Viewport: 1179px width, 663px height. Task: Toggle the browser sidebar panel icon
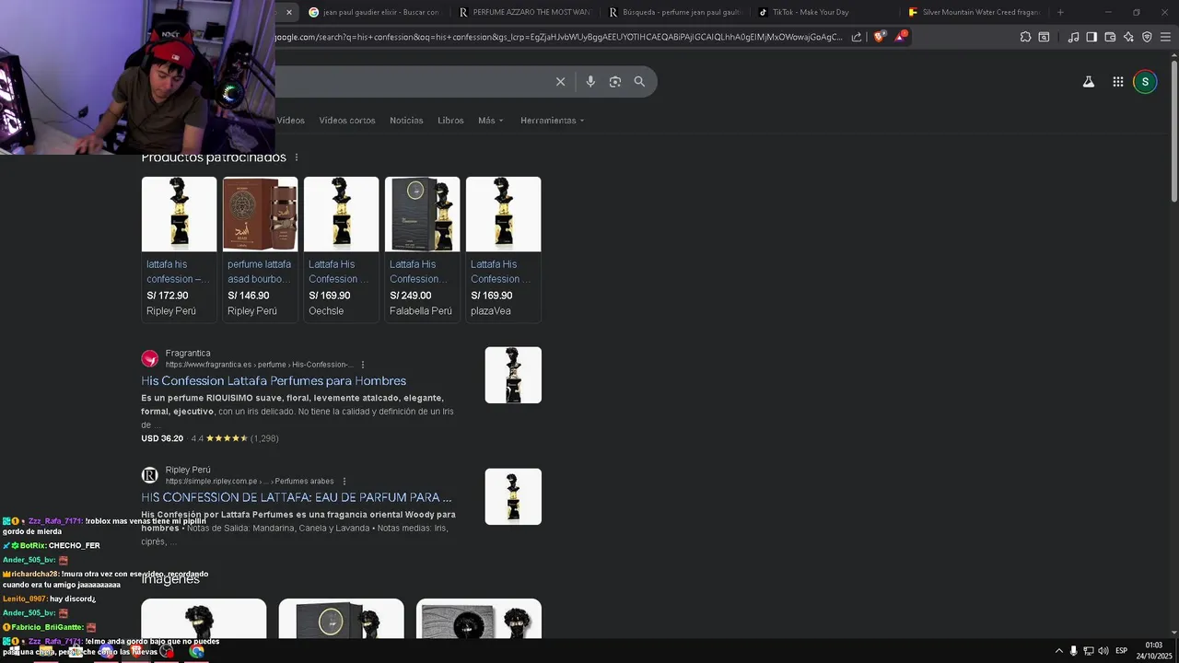(1091, 37)
